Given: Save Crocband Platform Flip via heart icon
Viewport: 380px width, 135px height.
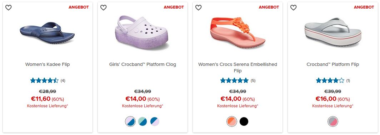Looking at the screenshot, I should 294,8.
